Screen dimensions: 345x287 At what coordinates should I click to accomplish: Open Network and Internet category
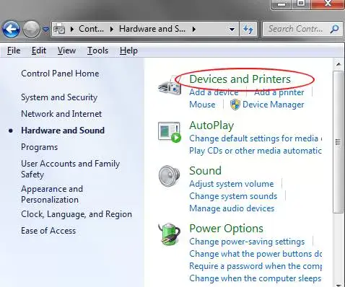(x=61, y=114)
